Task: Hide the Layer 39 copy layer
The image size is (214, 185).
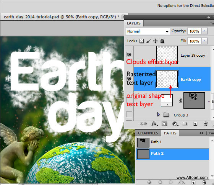Action: pyautogui.click(x=129, y=55)
